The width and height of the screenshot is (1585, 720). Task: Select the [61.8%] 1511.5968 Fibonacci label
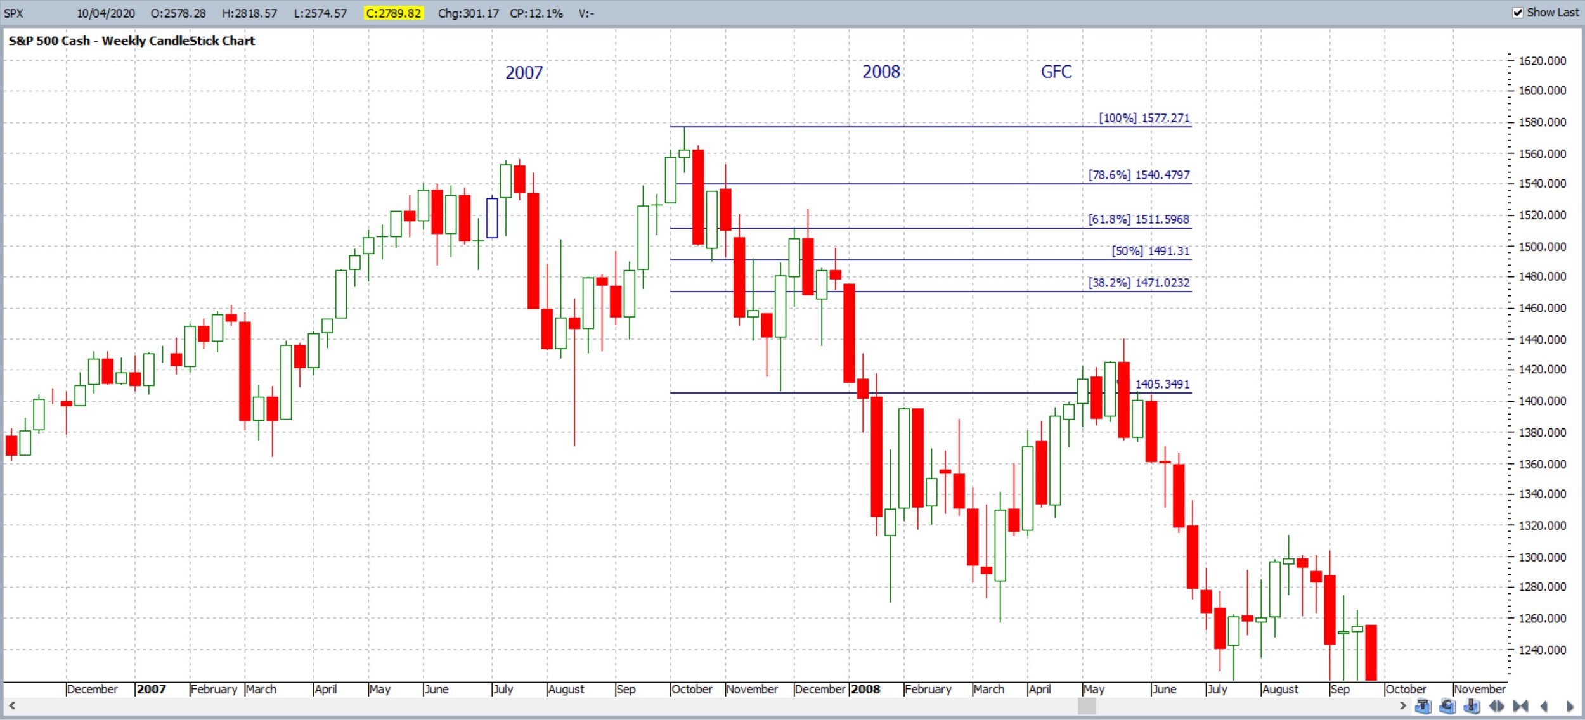pyautogui.click(x=1139, y=219)
